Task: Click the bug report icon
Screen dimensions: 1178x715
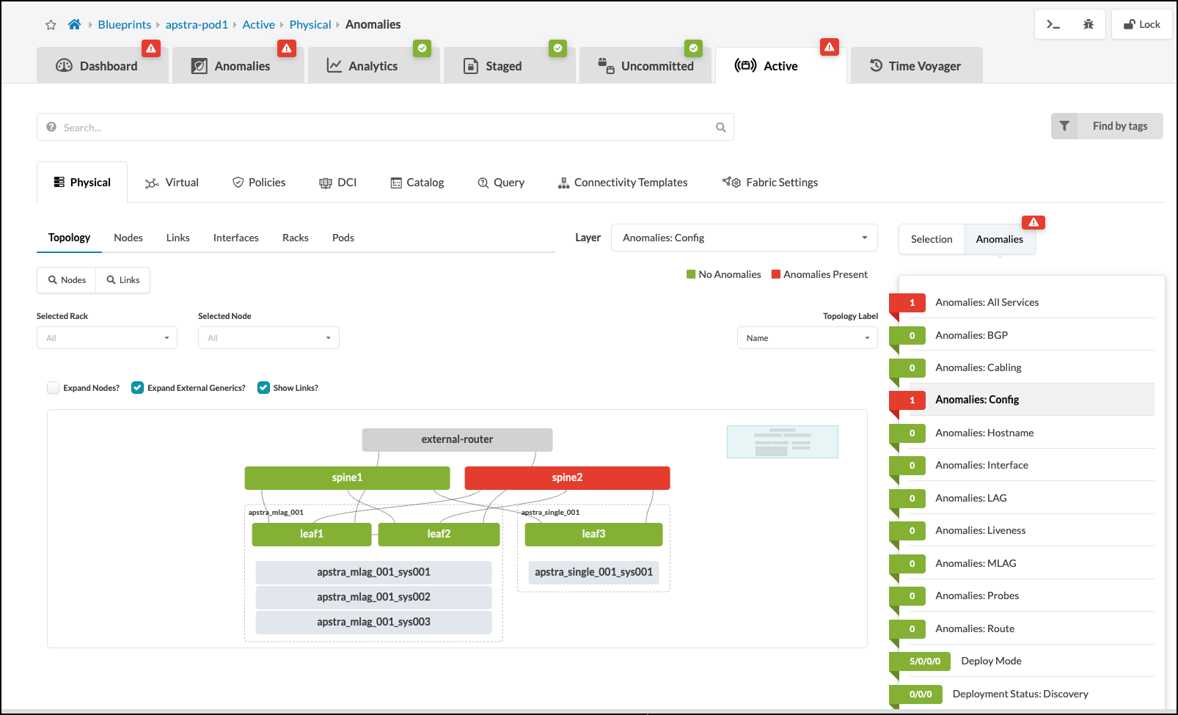Action: 1088,25
